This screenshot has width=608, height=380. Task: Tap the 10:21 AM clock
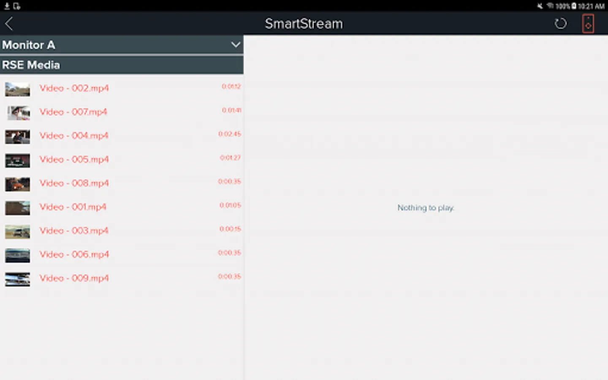click(x=591, y=6)
